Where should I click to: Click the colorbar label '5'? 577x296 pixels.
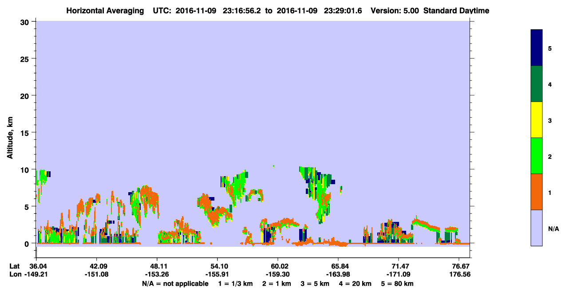[550, 48]
